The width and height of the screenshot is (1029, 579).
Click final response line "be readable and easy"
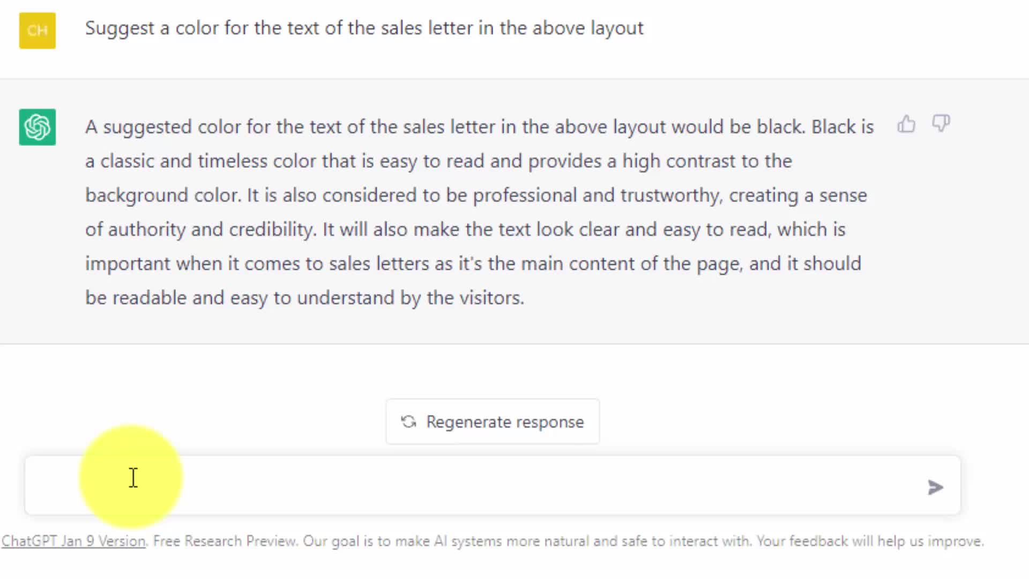304,298
